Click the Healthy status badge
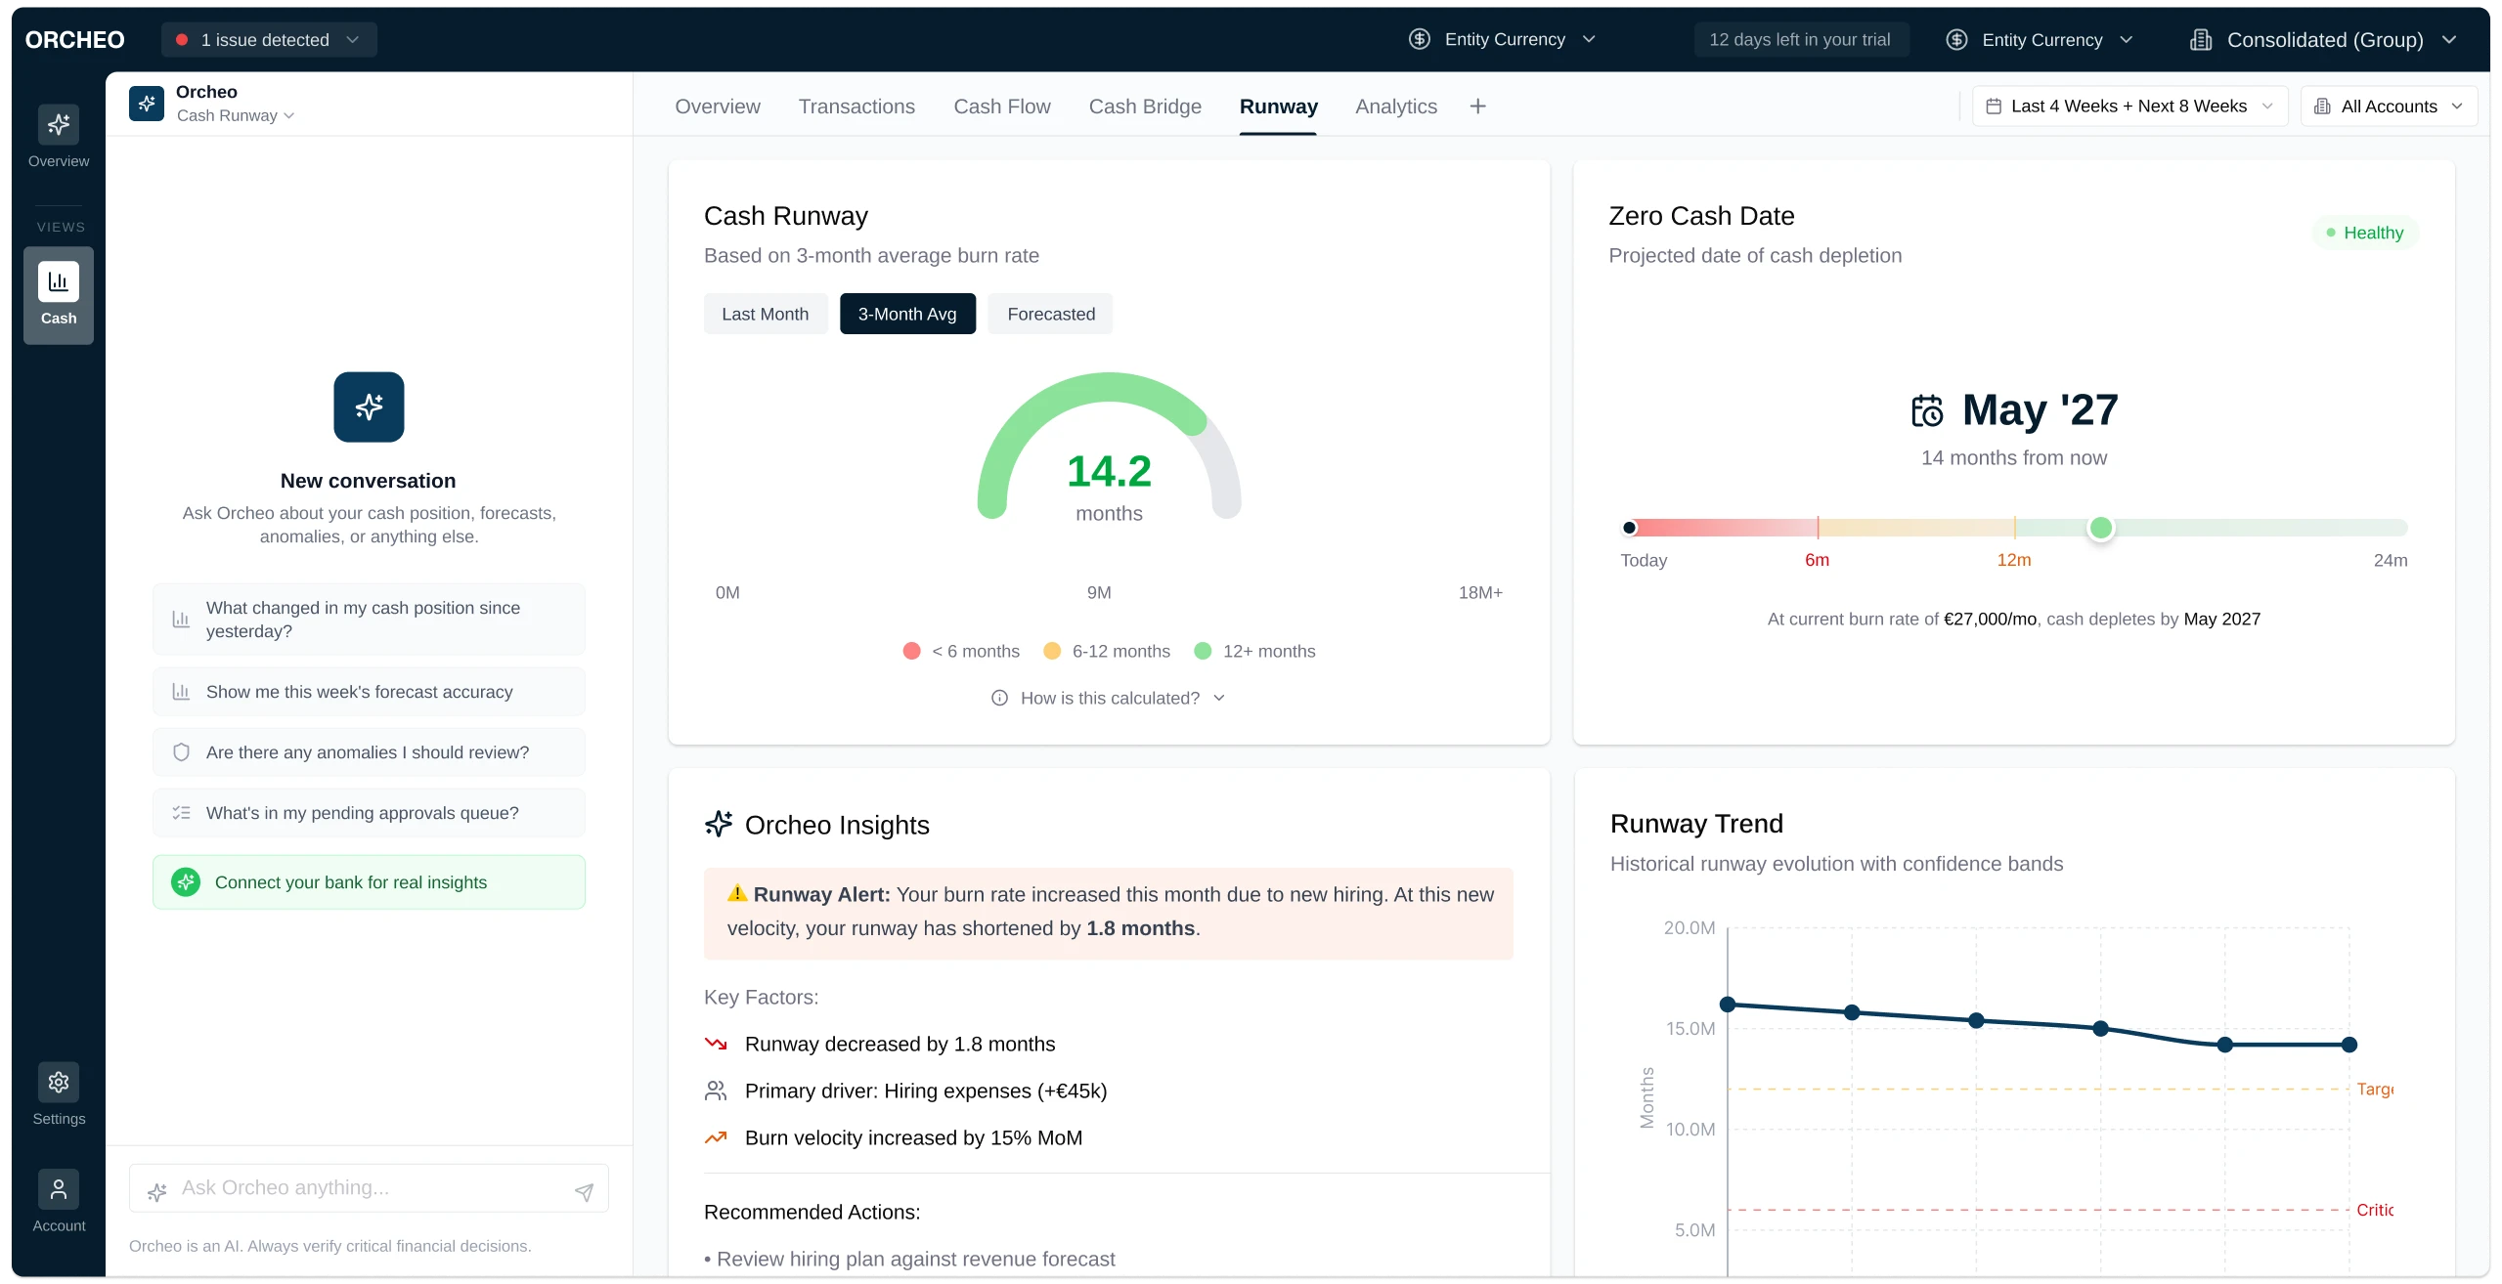 (x=2365, y=233)
